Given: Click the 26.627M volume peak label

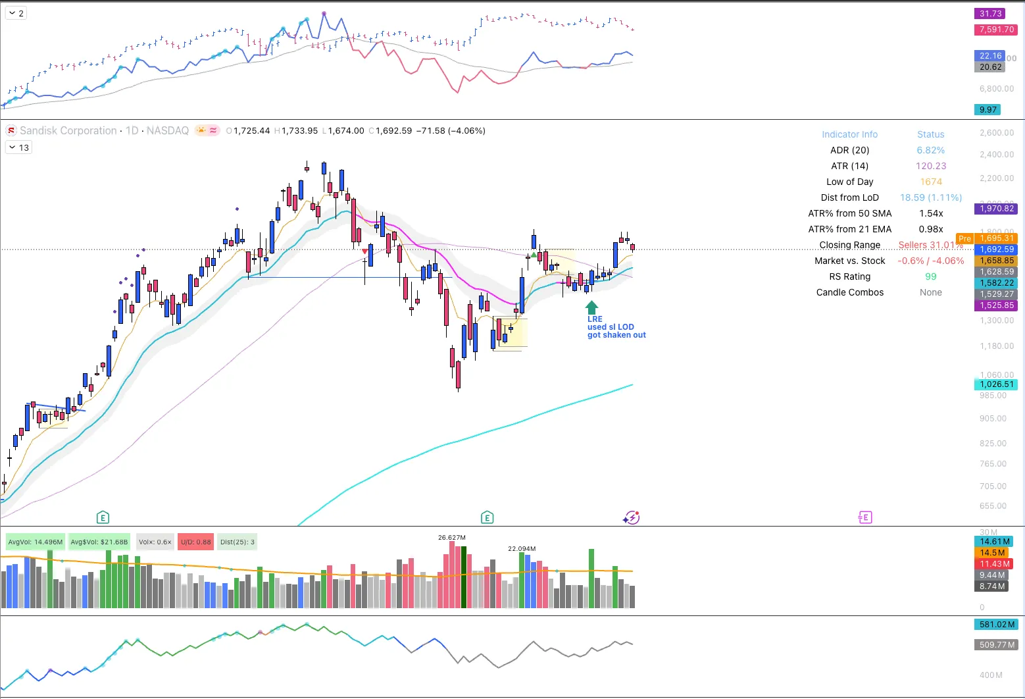Looking at the screenshot, I should (x=452, y=538).
